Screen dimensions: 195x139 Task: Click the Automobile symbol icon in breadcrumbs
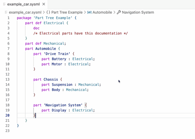[89, 12]
